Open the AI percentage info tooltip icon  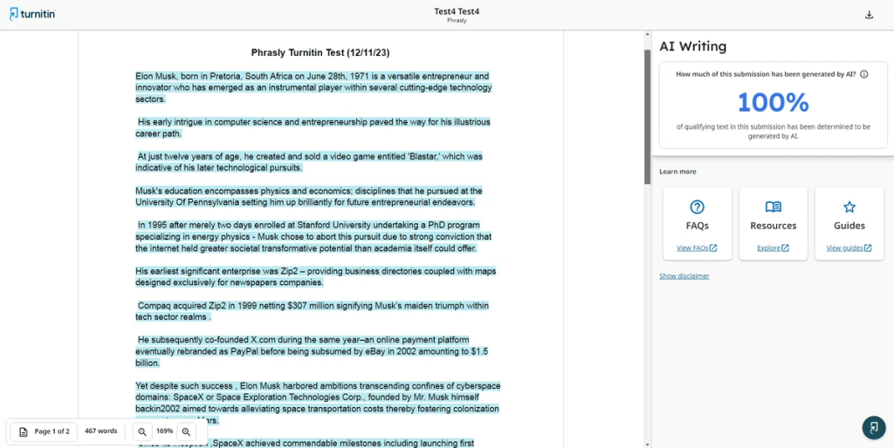[x=863, y=74]
